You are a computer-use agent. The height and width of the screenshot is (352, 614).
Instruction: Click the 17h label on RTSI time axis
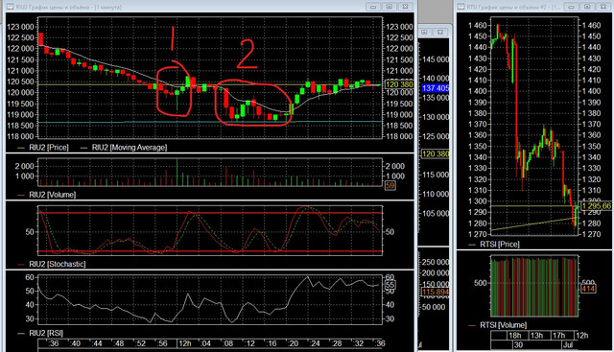pos(559,336)
